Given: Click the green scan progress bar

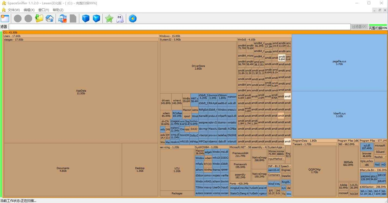Looking at the screenshot, I should (378, 25).
